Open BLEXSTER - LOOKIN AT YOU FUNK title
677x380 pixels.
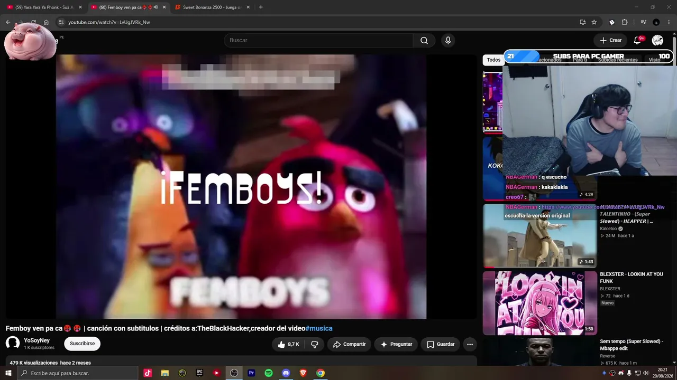coord(632,278)
